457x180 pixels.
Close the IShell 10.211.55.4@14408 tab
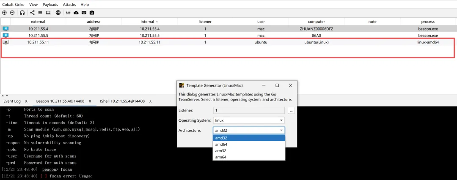(150, 101)
